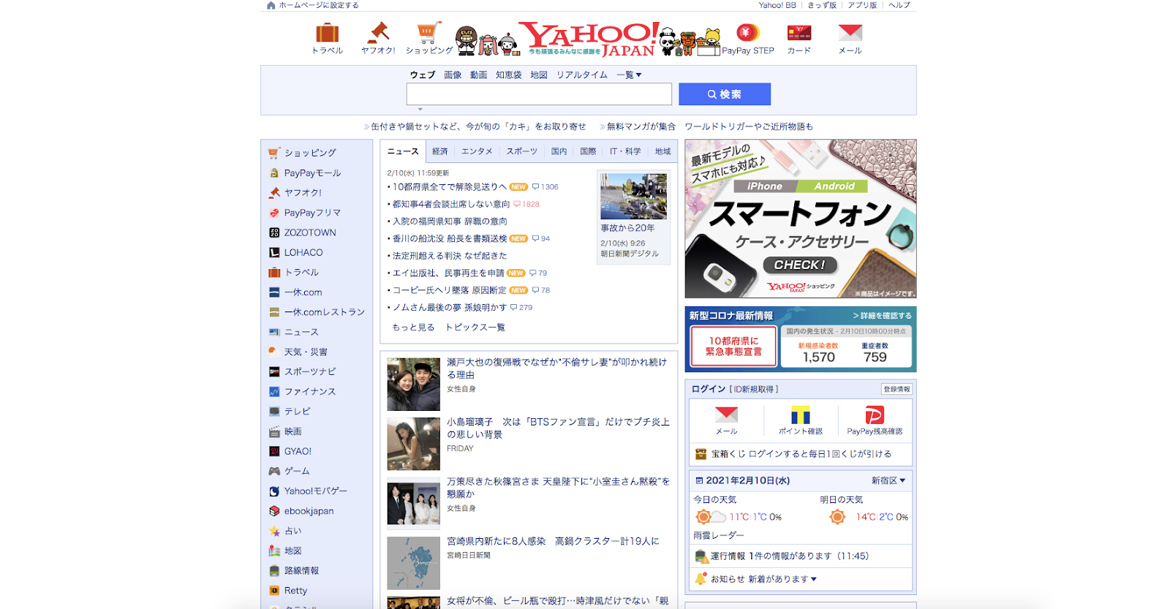Open the PayPay STEP icon
The width and height of the screenshot is (1170, 609).
point(747,33)
